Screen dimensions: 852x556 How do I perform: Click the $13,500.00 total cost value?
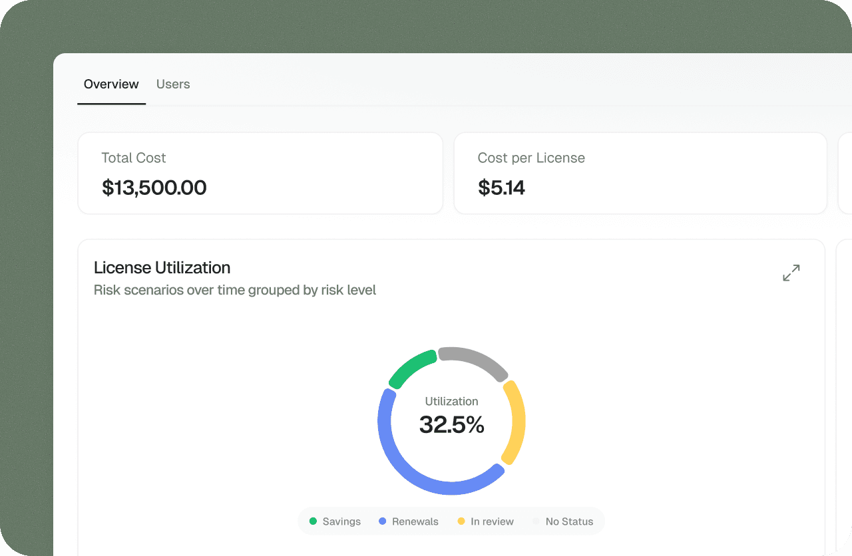[154, 188]
